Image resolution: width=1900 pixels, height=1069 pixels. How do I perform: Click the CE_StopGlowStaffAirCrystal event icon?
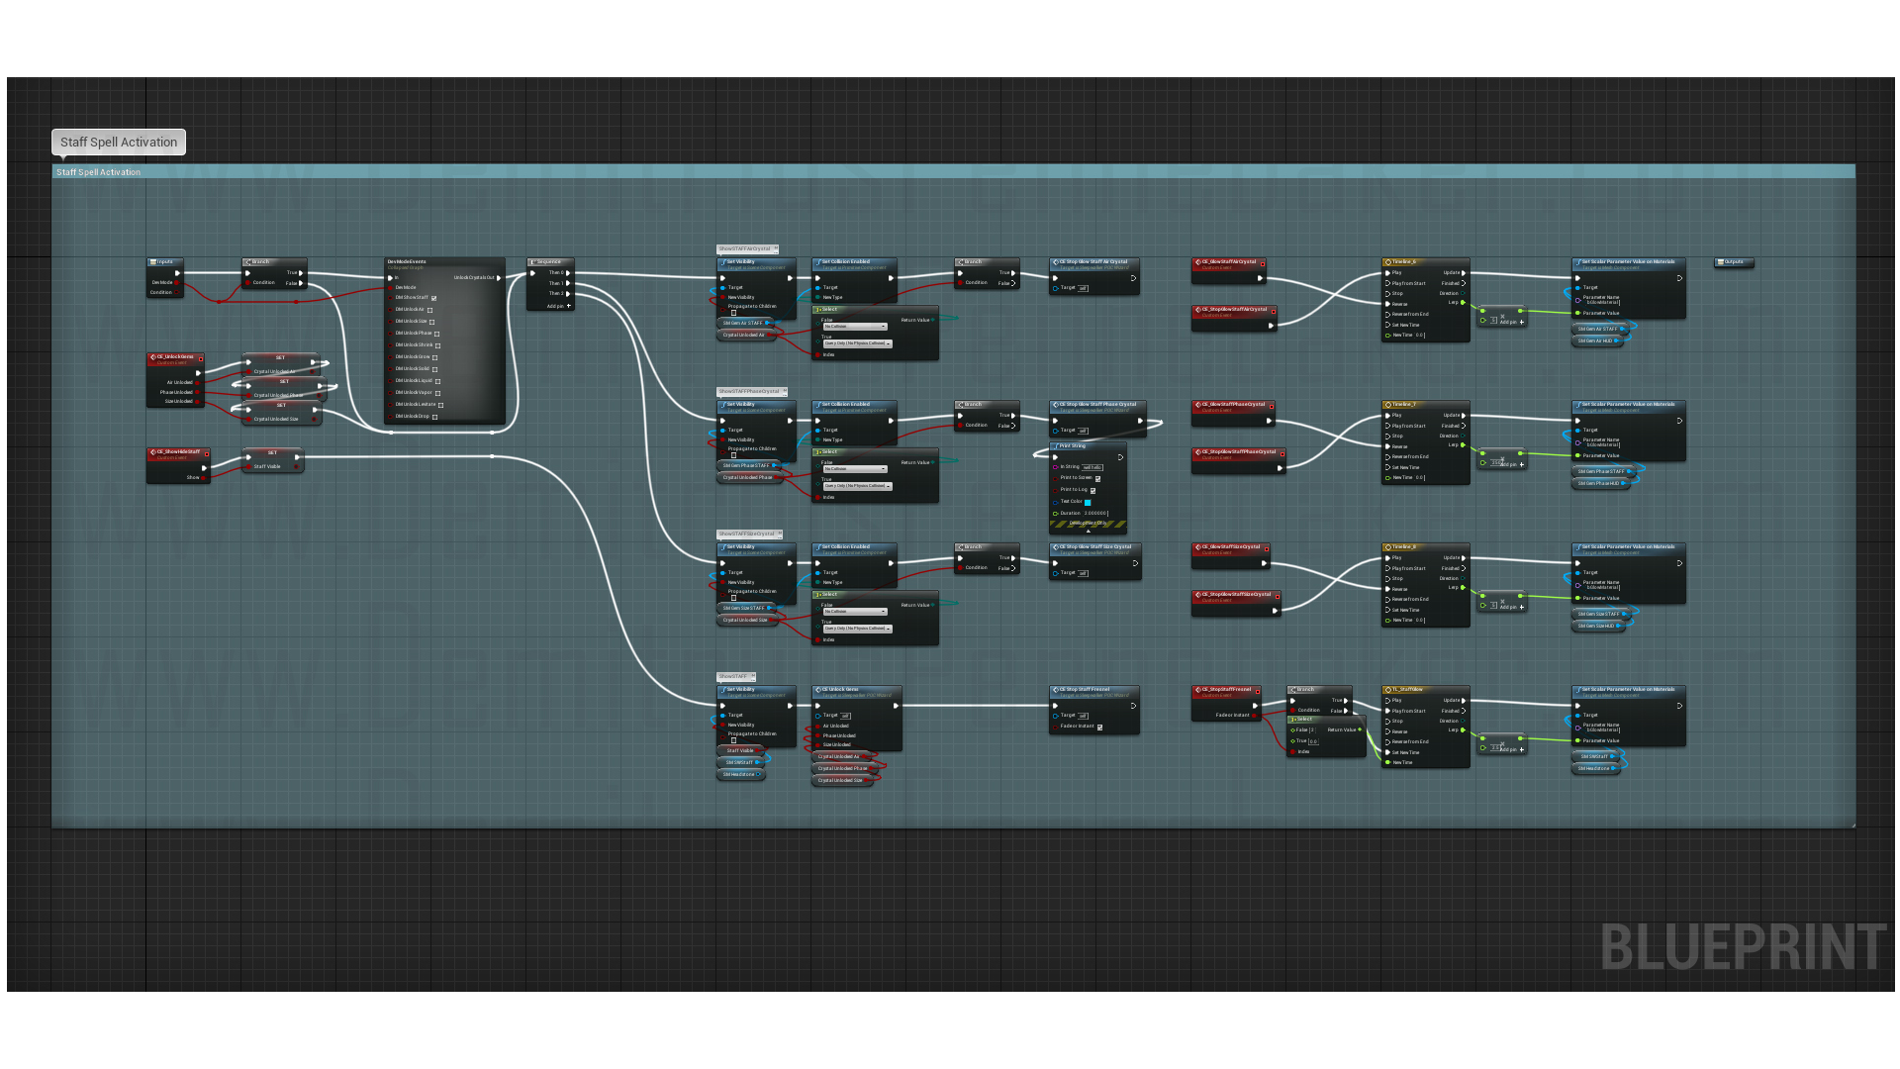[1198, 310]
